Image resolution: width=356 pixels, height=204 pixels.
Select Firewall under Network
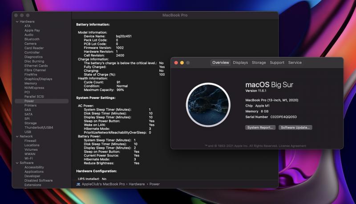click(30, 141)
